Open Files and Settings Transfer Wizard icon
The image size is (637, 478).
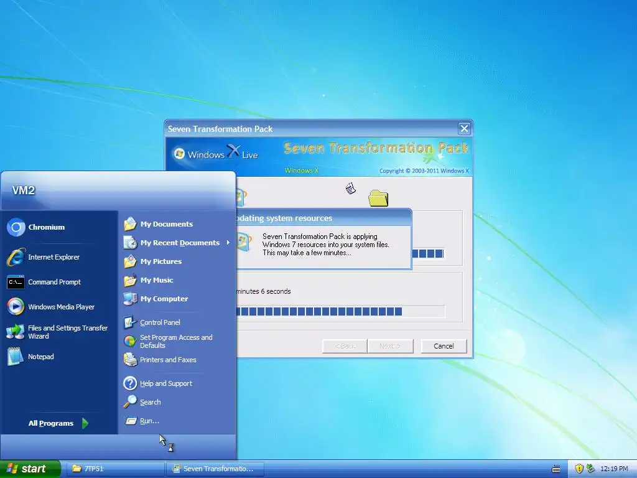tap(16, 332)
